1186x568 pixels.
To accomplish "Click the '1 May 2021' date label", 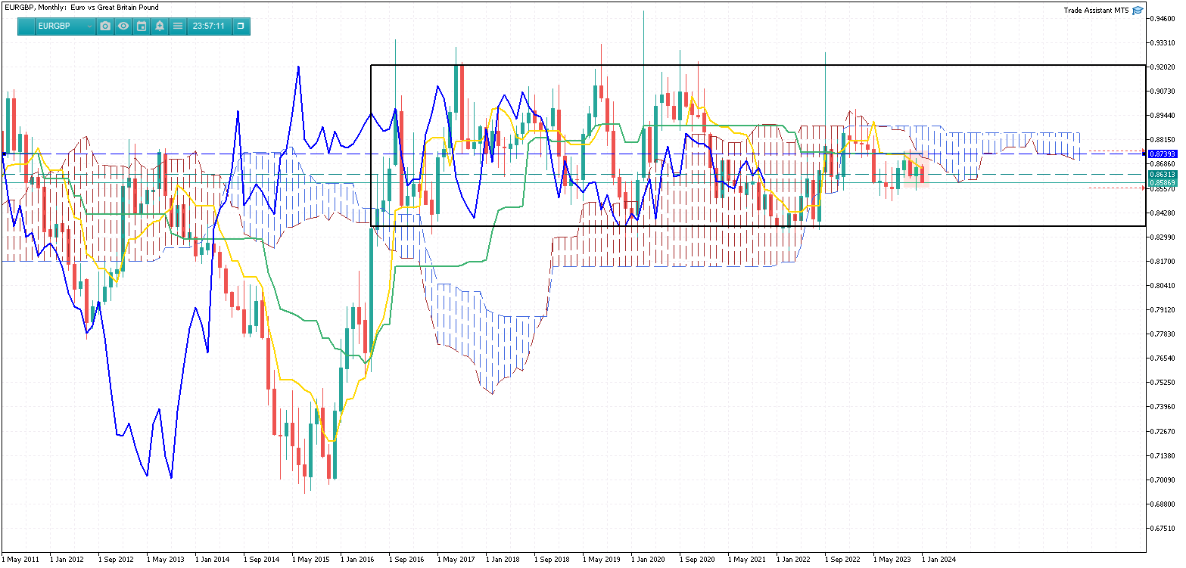I will tap(746, 560).
